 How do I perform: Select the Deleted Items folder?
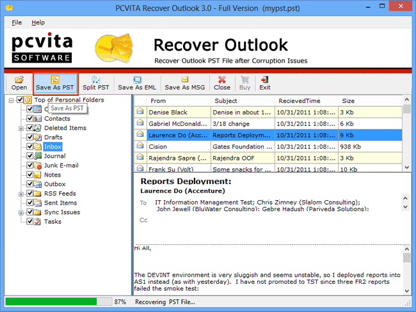[65, 128]
